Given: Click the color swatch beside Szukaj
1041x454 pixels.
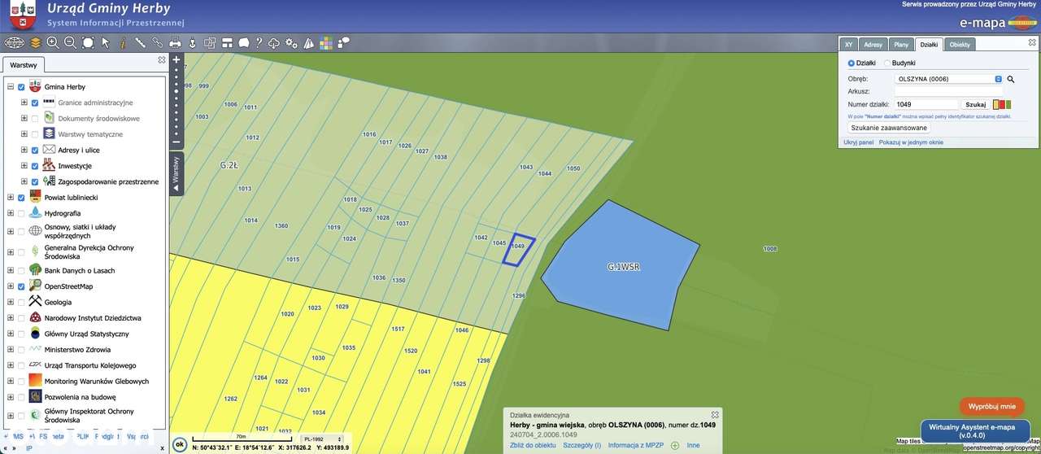Looking at the screenshot, I should (x=1002, y=104).
